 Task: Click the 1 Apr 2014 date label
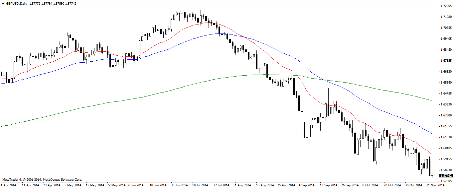(8, 185)
